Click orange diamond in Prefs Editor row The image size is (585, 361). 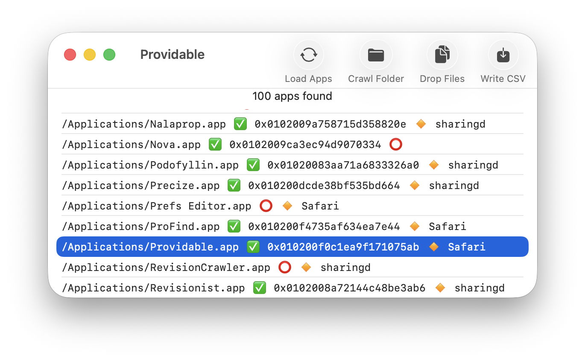287,206
